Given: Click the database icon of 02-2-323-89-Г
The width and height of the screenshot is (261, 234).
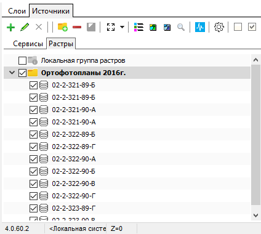Looking at the screenshot, I should pos(44,208).
